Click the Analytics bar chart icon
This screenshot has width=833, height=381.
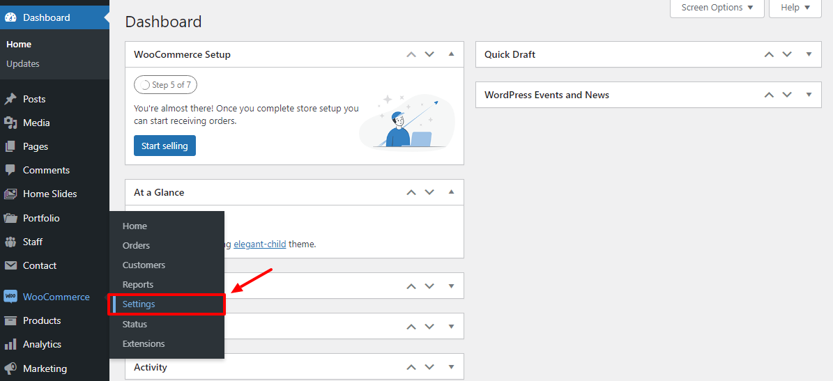tap(10, 344)
